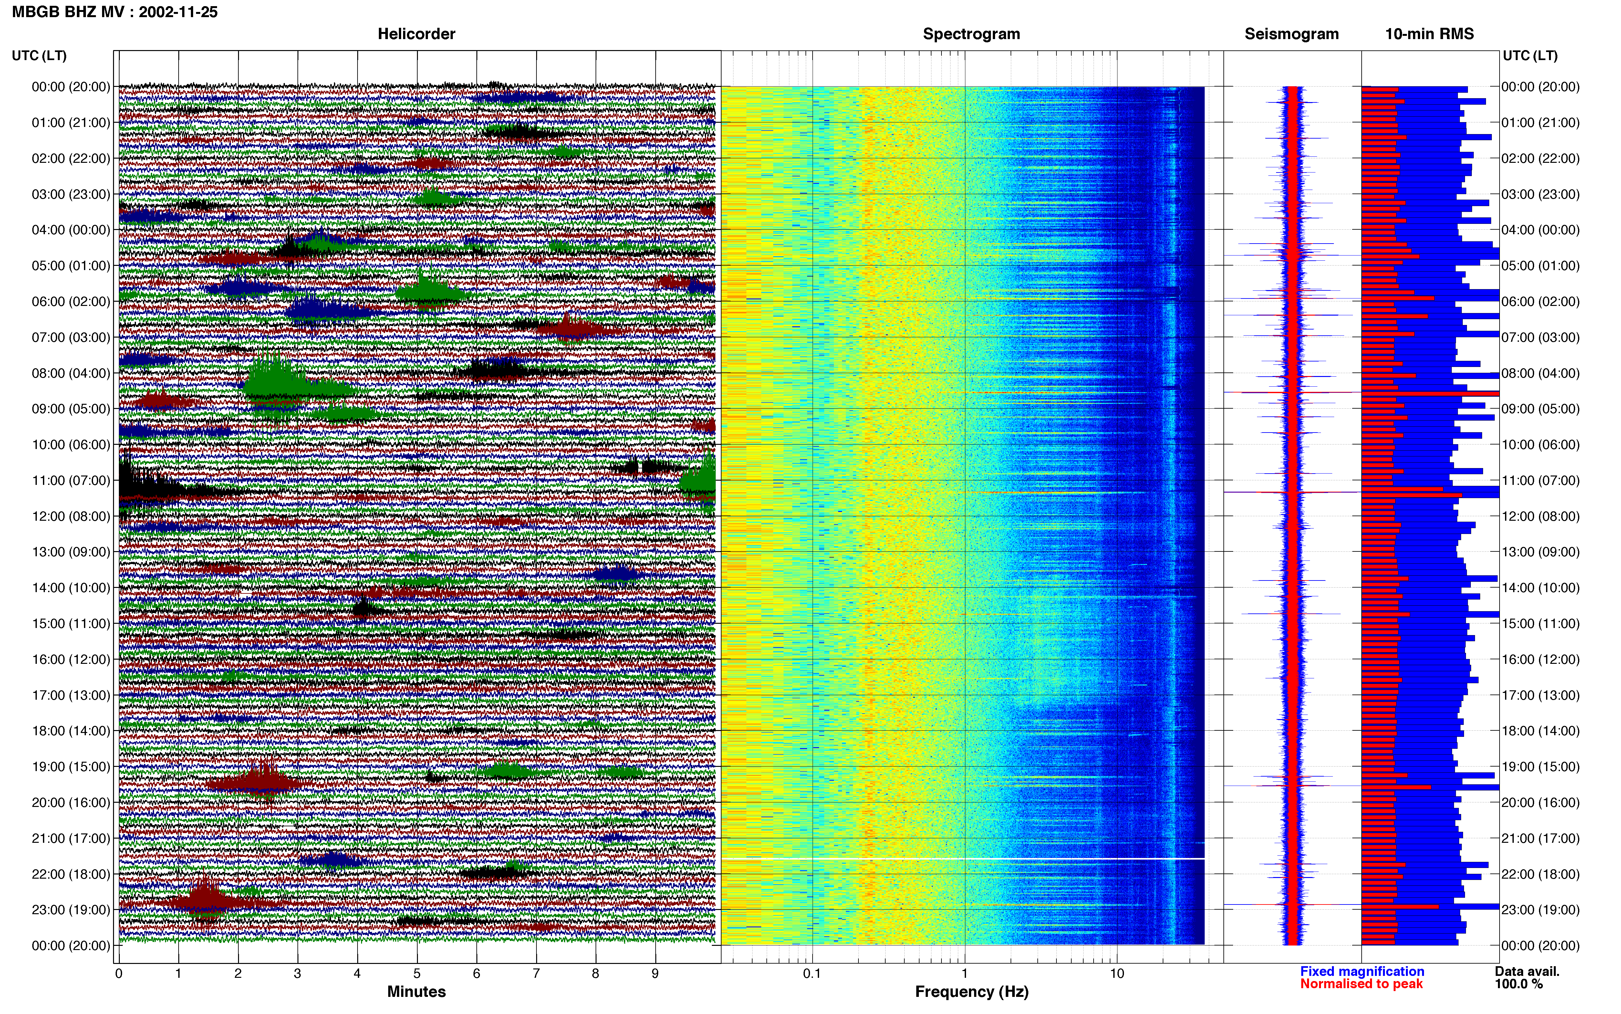Click 08:00 (04:00) on the Helicorder time axis

(x=71, y=373)
